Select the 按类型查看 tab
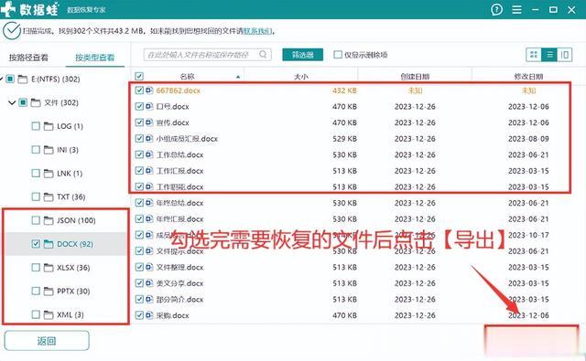This screenshot has height=361, width=586. [95, 58]
